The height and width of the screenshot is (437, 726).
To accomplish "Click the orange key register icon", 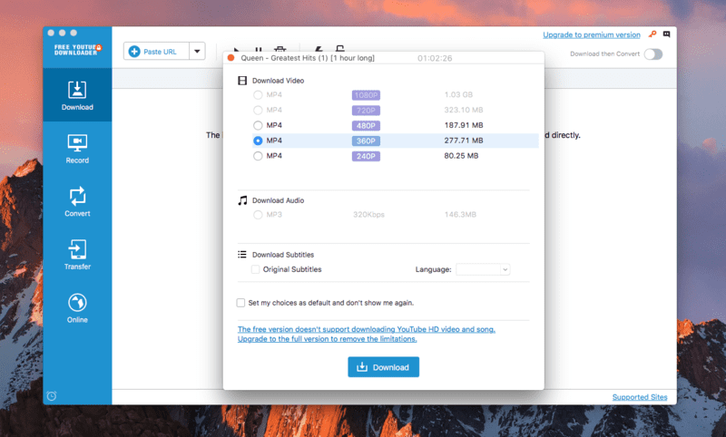I will point(652,34).
